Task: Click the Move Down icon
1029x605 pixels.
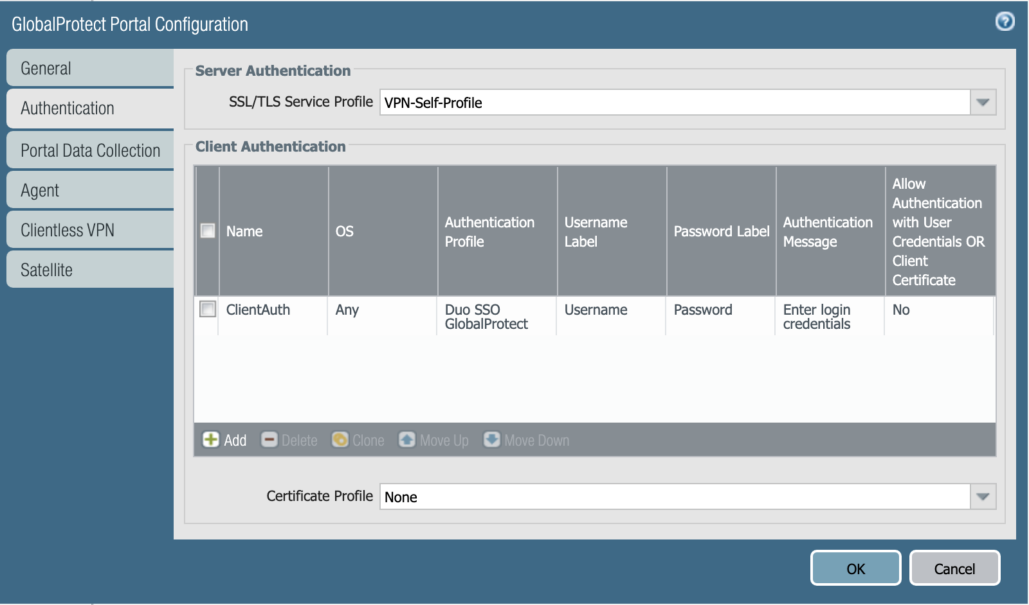Action: pyautogui.click(x=525, y=441)
